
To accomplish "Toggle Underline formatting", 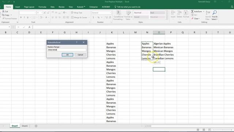I will (x=28, y=18).
